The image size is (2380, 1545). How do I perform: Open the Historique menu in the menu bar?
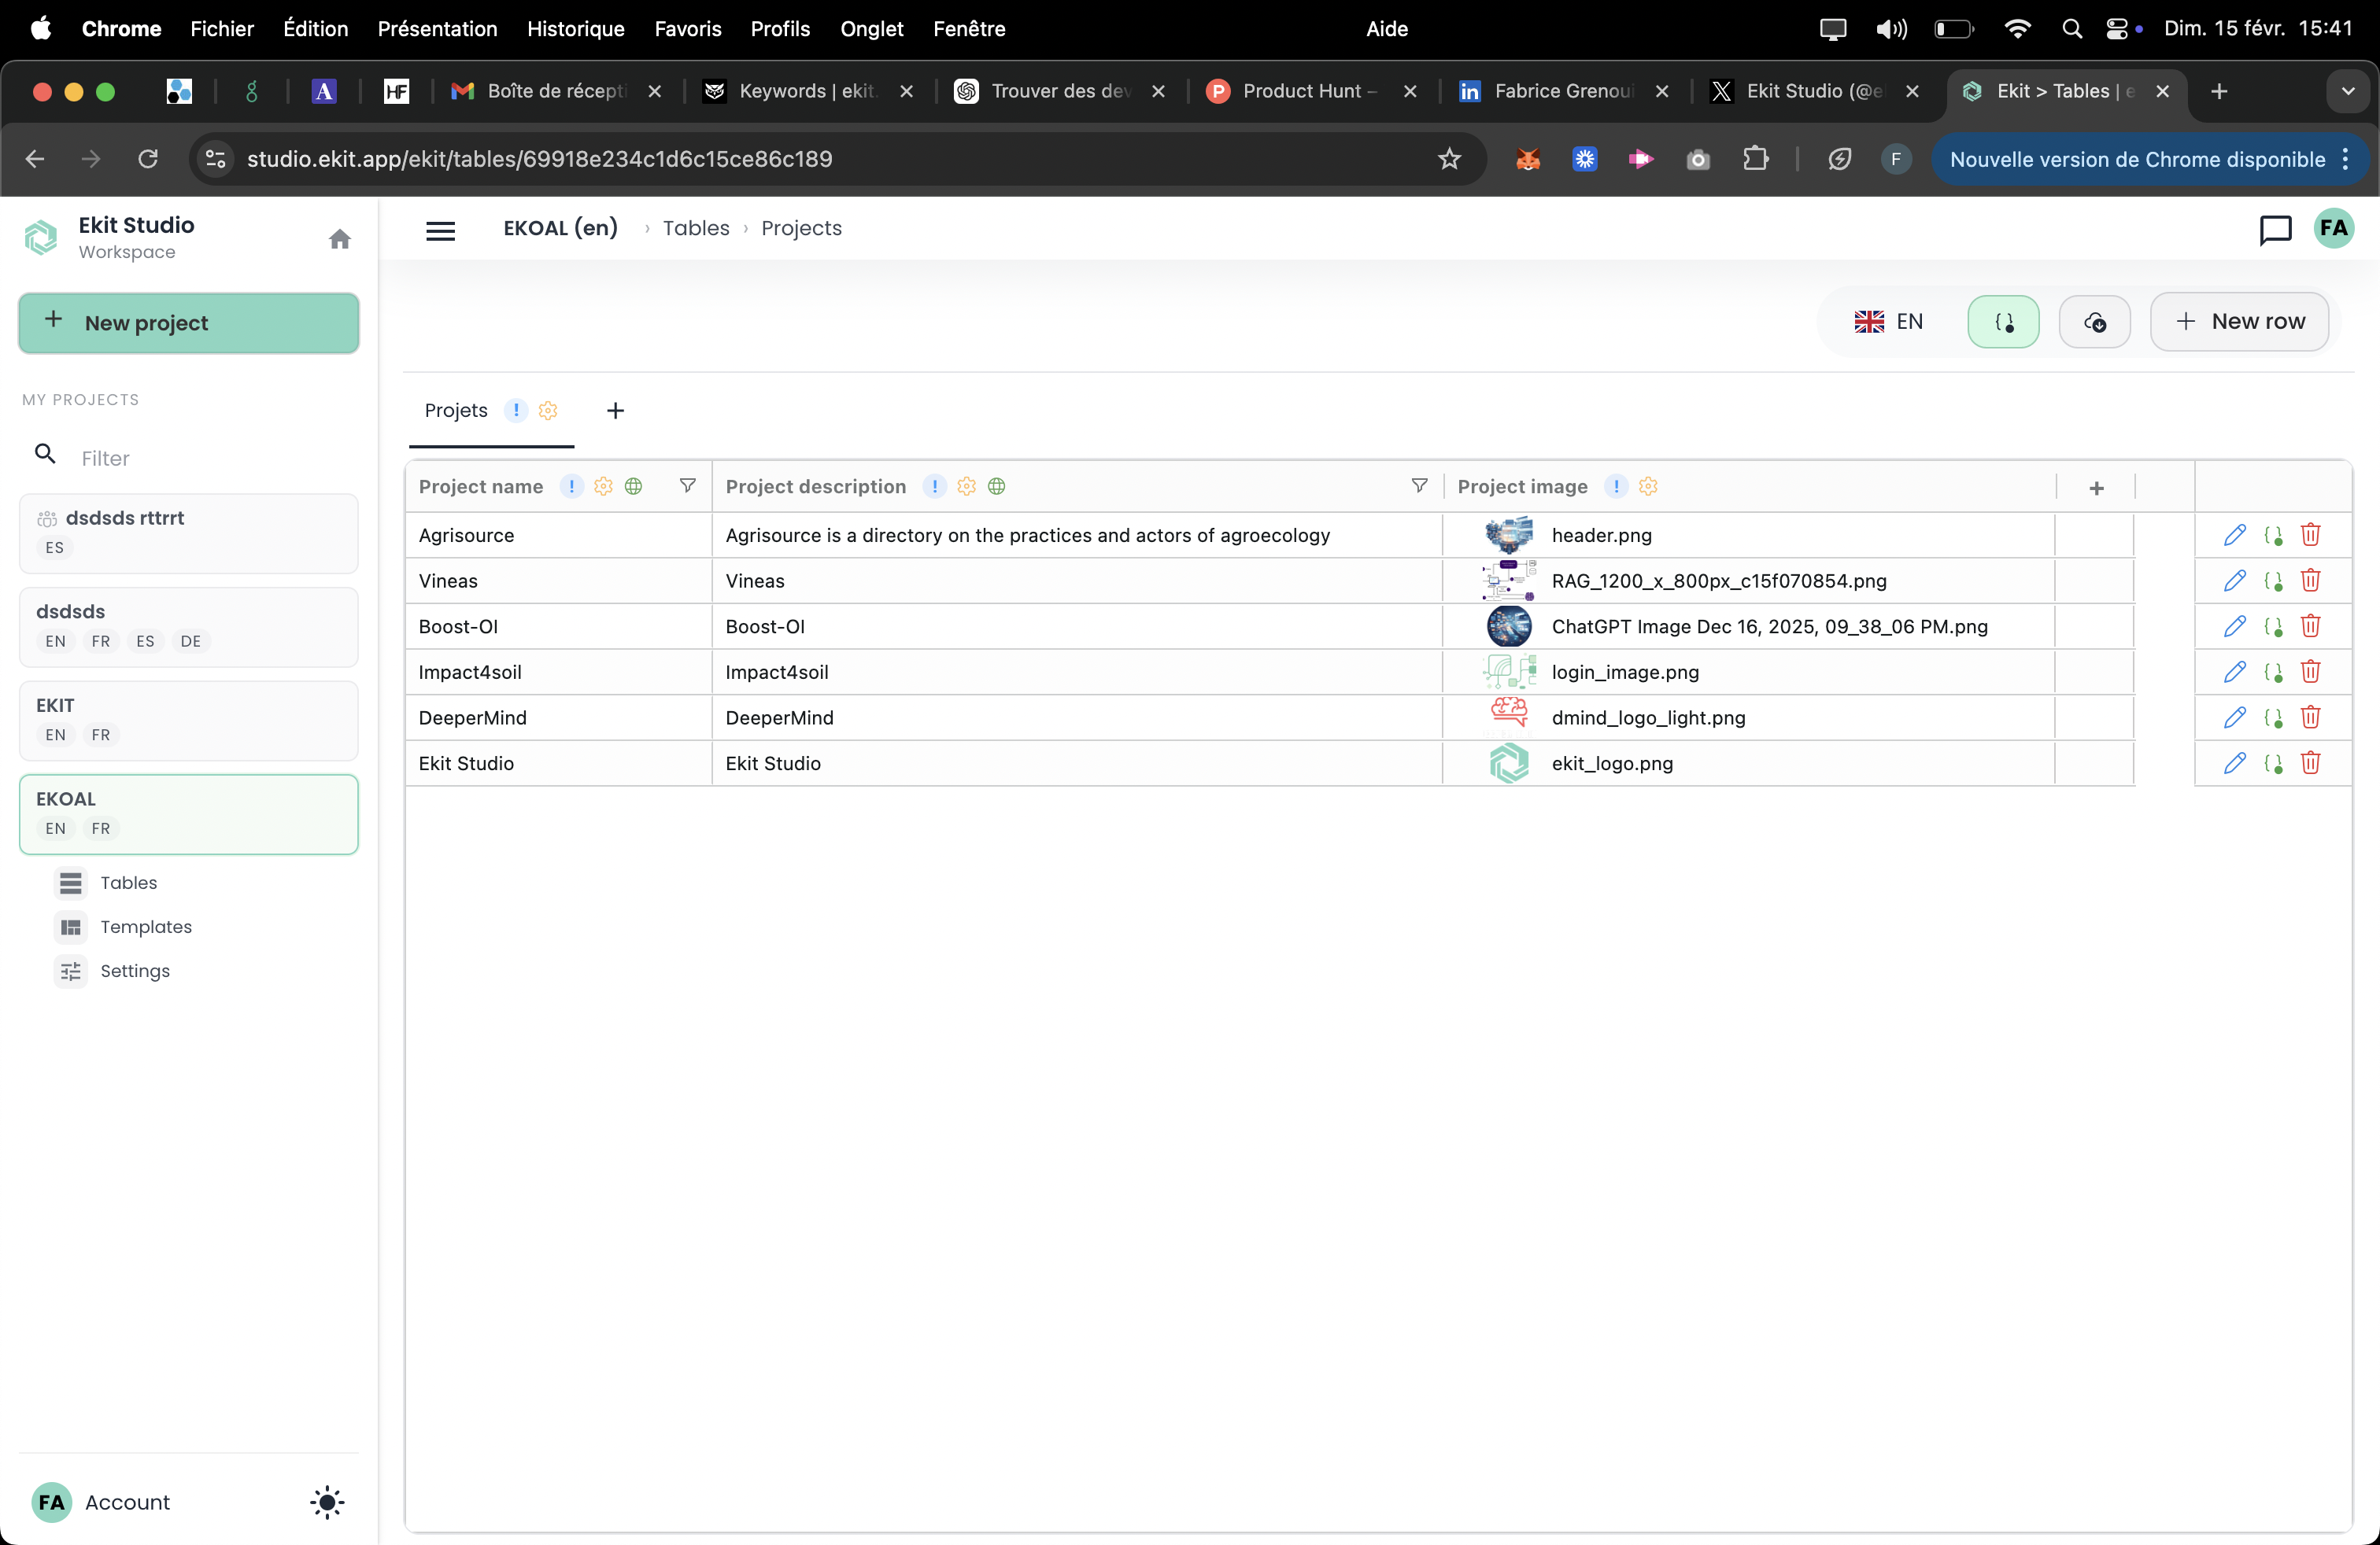575,29
